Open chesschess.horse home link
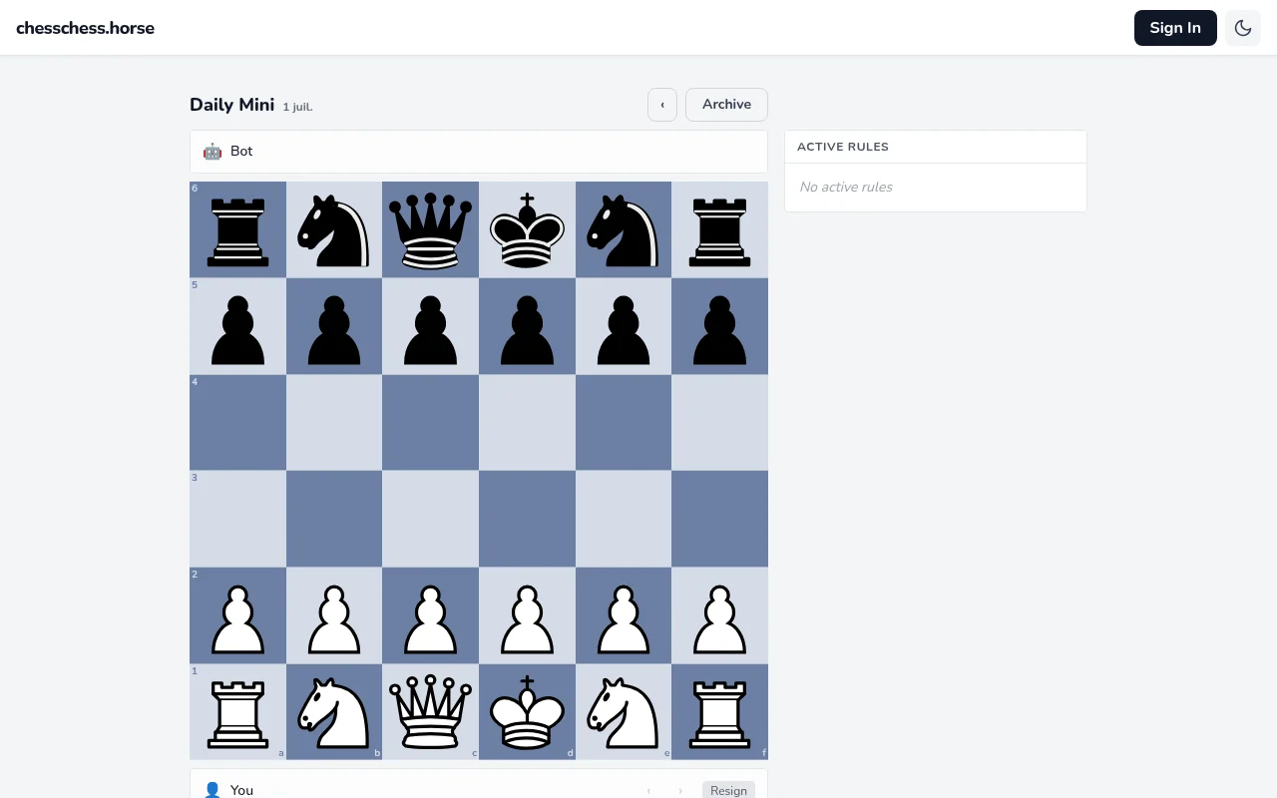This screenshot has height=798, width=1277. (86, 28)
